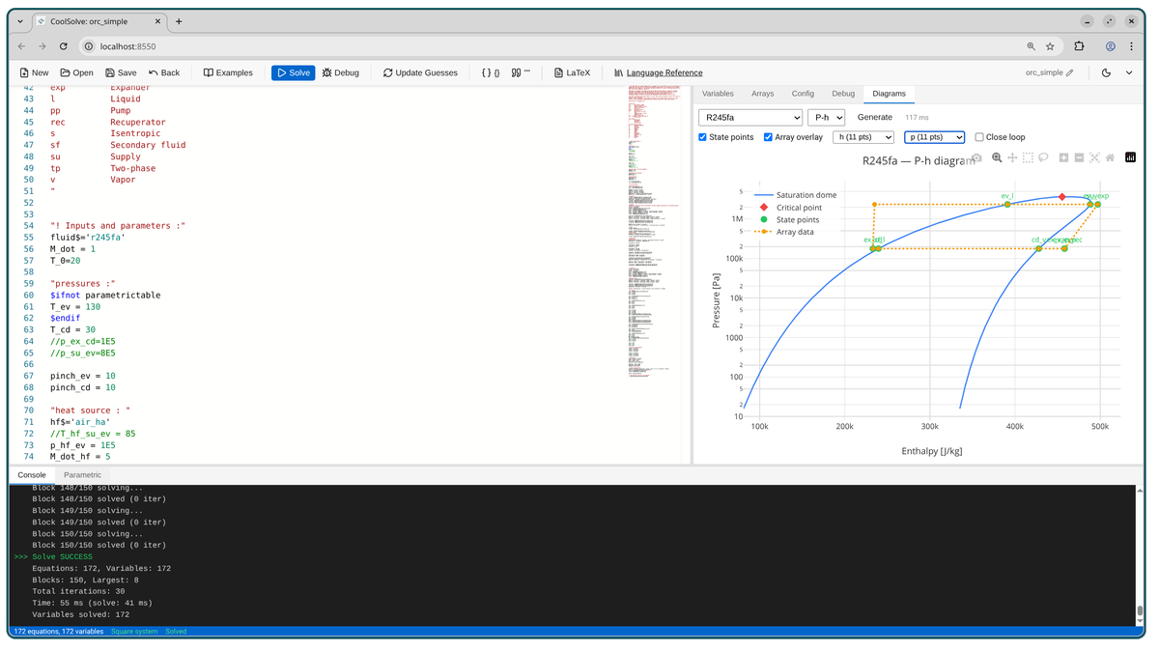
Task: Toggle the State points checkbox
Action: 702,137
